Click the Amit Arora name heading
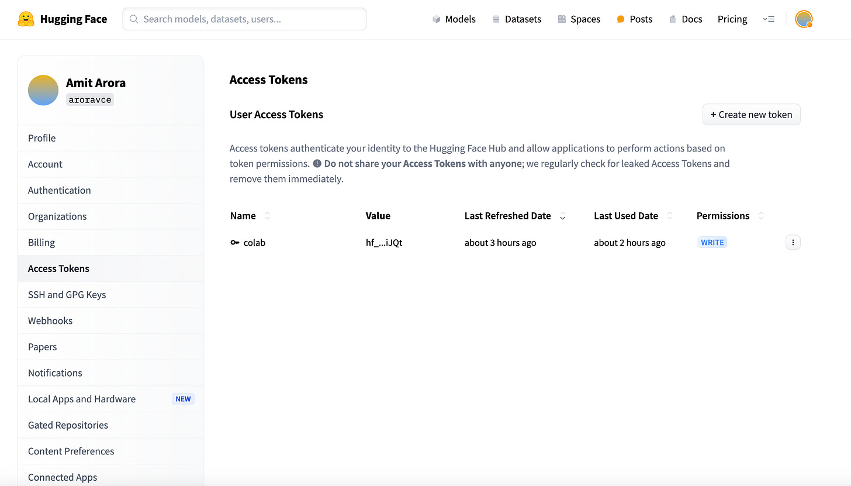The height and width of the screenshot is (486, 851). coord(96,83)
